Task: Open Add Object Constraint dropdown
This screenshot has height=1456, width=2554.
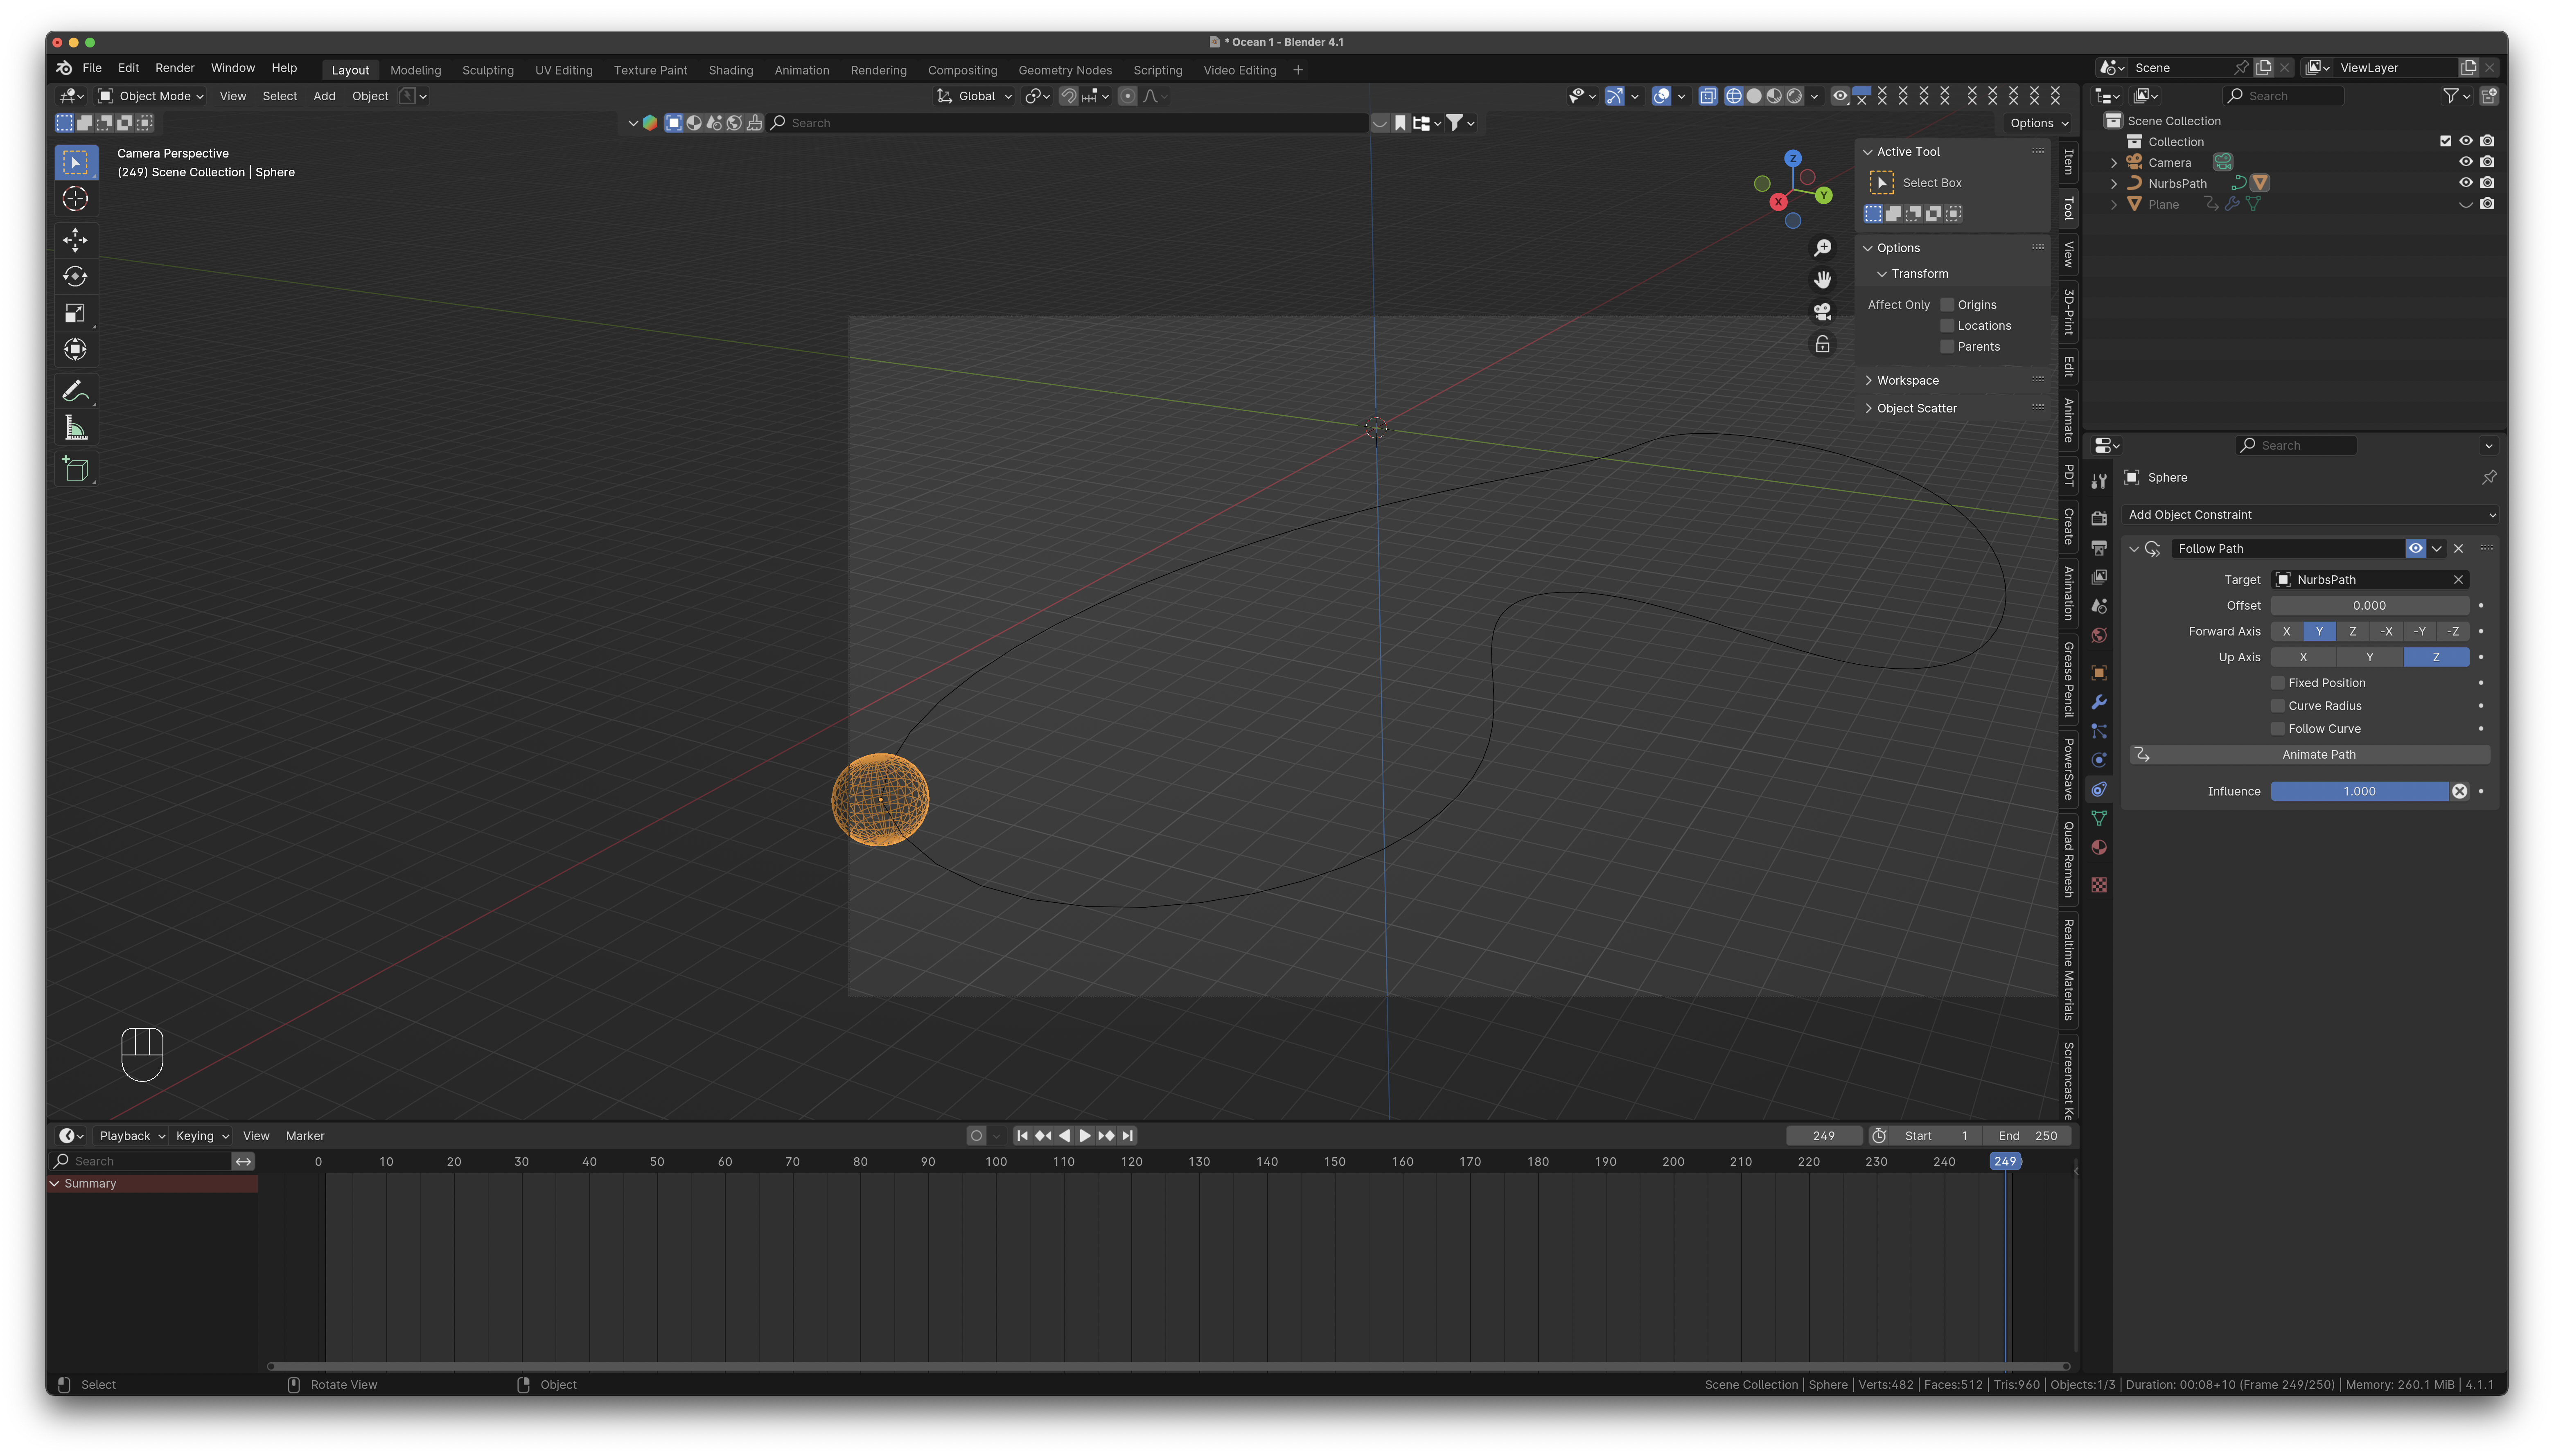Action: 2311,515
